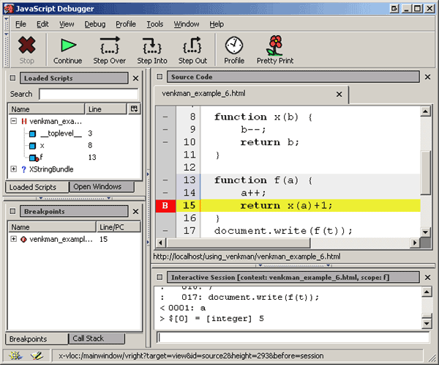Click the JavaScript Debugger title bar app icon
The image size is (439, 365).
[x=8, y=8]
